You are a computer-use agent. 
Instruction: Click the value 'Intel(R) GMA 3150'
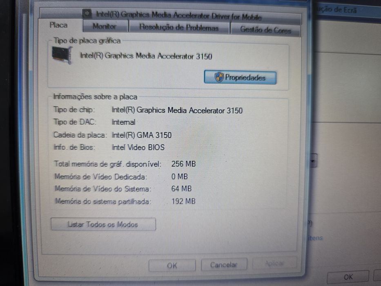[142, 135]
